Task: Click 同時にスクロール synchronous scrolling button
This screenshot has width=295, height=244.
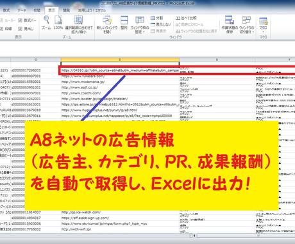Action: (189, 24)
